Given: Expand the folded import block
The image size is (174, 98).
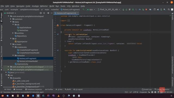Looking at the screenshot, I should pyautogui.click(x=69, y=21).
